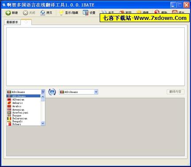Switch to the 最新版本 tab
Screen dimensions: 191x167
tap(12, 22)
